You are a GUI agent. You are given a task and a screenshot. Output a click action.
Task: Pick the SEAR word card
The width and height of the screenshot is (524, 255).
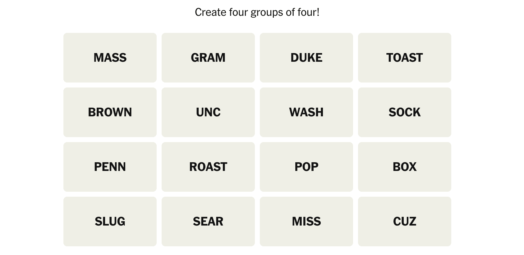pos(208,221)
